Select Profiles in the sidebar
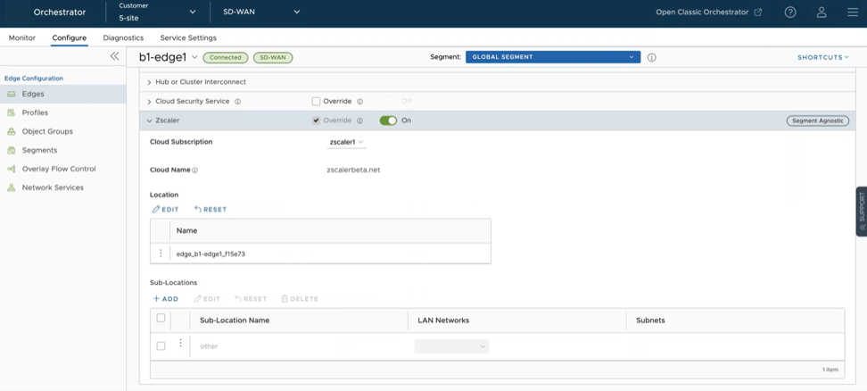Viewport: 867px width, 391px height. click(x=35, y=112)
